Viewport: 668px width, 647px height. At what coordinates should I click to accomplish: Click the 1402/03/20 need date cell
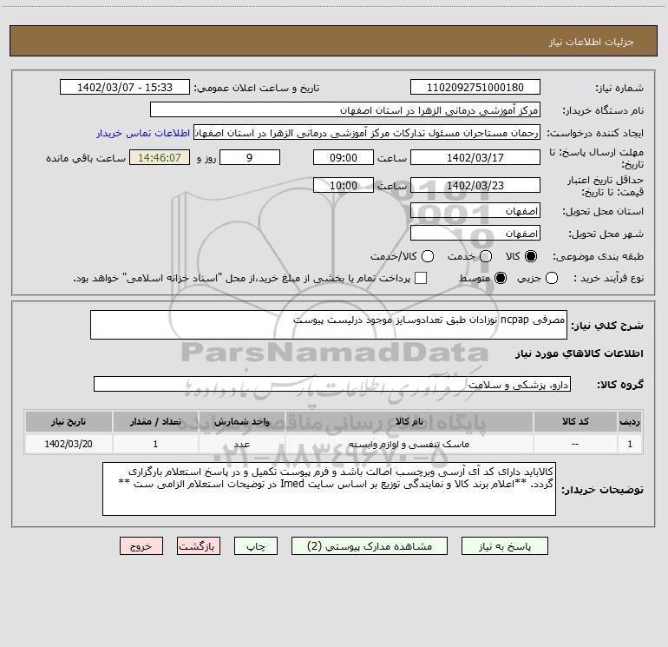(x=69, y=444)
